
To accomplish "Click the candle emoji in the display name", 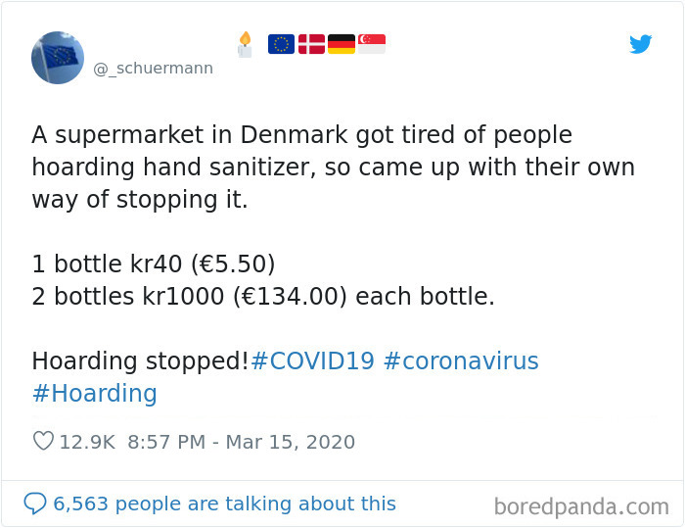I will (x=245, y=44).
